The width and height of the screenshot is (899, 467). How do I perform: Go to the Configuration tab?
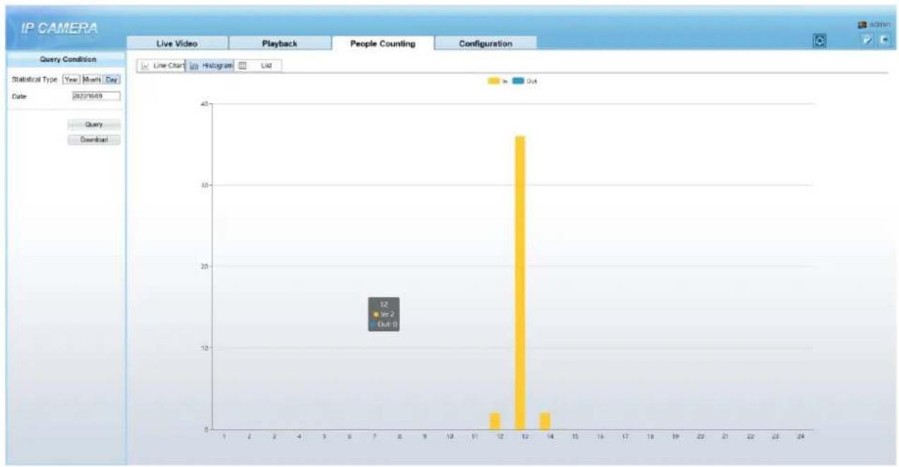tap(486, 44)
